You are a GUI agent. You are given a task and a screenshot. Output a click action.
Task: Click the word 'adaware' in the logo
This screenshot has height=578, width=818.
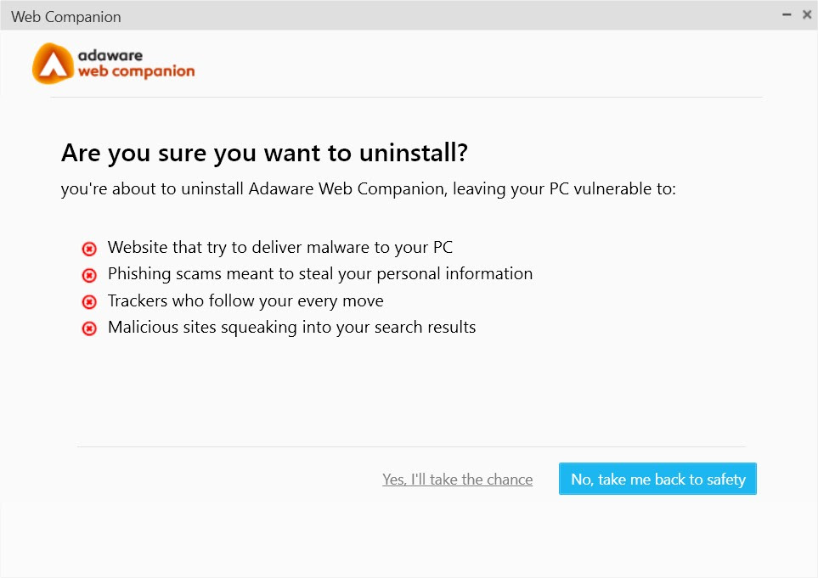click(110, 55)
